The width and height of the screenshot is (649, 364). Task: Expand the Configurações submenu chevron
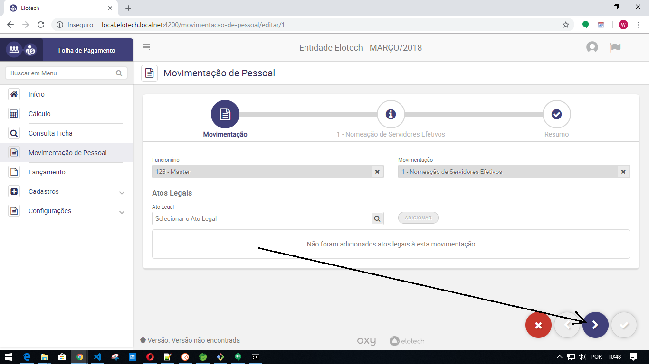(122, 212)
